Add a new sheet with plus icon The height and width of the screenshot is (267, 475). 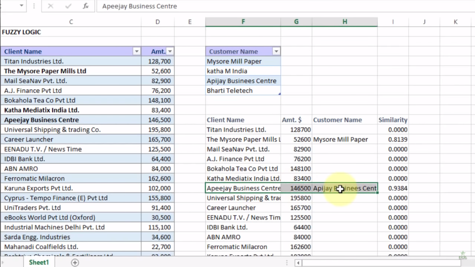click(x=75, y=263)
